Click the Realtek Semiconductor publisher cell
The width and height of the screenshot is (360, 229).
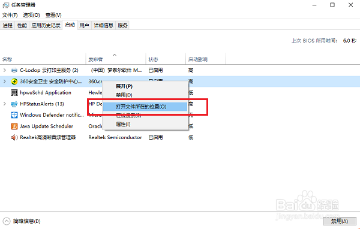pyautogui.click(x=115, y=137)
